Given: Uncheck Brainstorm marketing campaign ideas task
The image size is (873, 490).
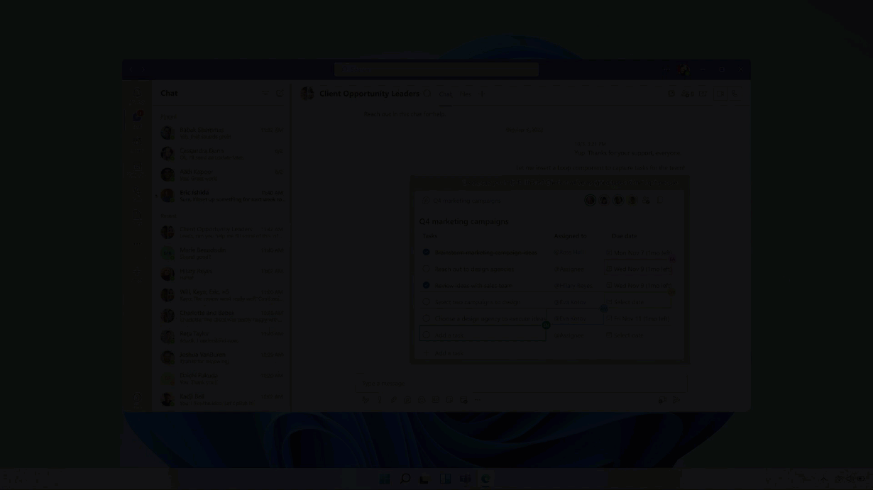Looking at the screenshot, I should coord(426,252).
